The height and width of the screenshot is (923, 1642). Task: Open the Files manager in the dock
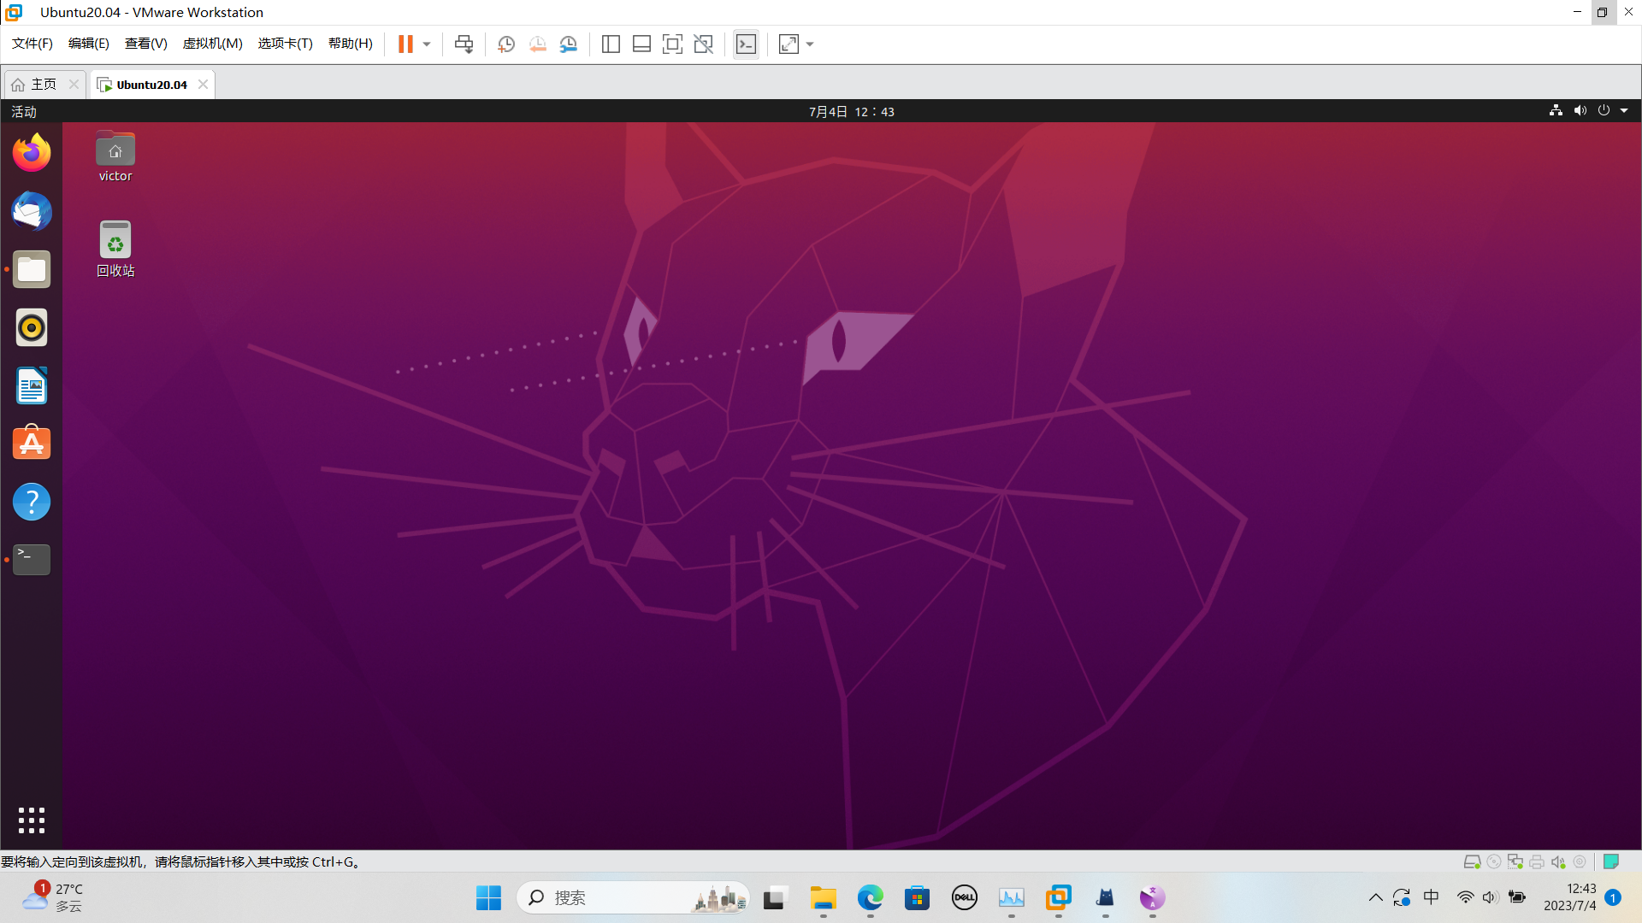pyautogui.click(x=32, y=269)
